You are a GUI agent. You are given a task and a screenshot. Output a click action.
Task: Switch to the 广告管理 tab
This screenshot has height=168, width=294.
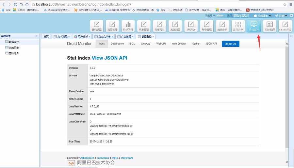click(124, 36)
